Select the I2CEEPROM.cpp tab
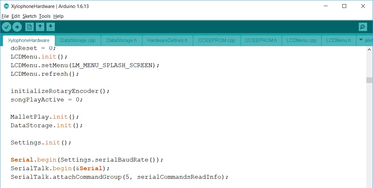This screenshot has height=188, width=373. tap(217, 40)
